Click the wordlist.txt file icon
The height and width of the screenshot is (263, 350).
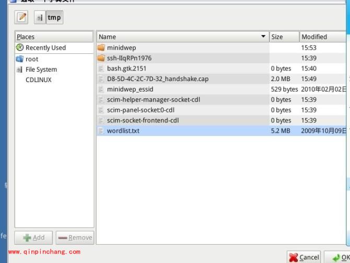[x=101, y=131]
